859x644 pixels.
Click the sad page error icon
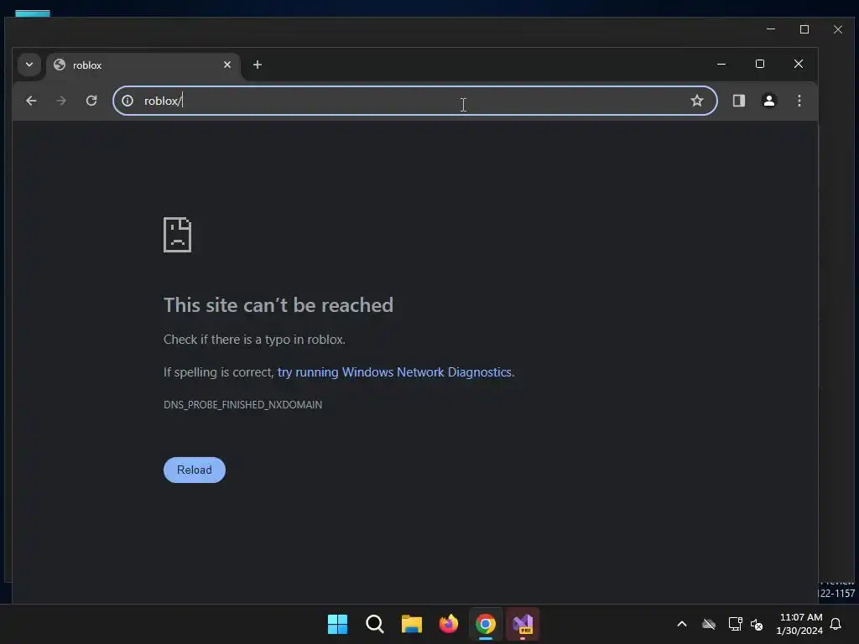tap(178, 235)
